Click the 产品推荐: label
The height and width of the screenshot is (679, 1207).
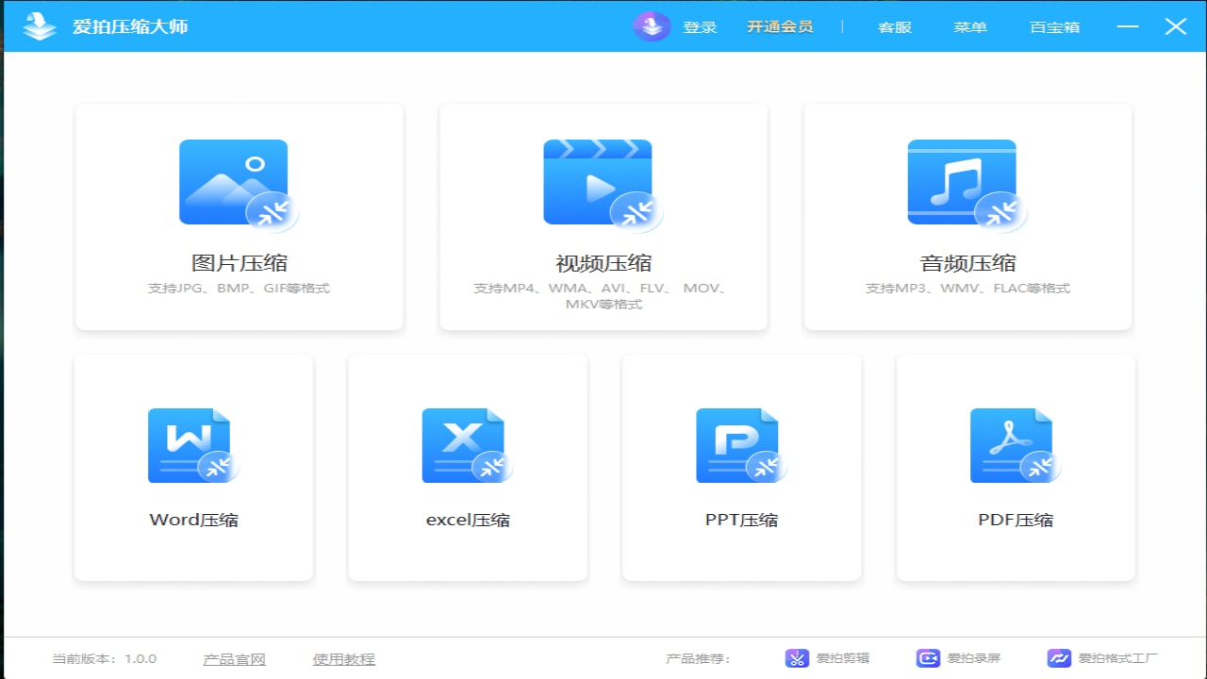tap(698, 659)
